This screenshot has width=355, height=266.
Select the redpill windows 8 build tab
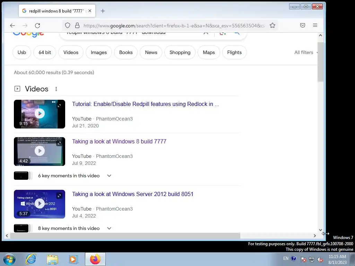pyautogui.click(x=57, y=11)
